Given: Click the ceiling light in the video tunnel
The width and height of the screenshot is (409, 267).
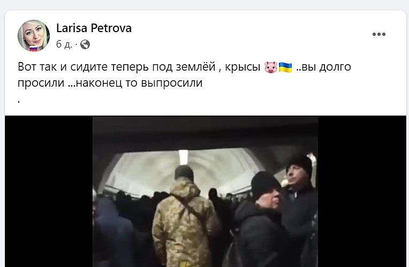Looking at the screenshot, I should pos(183,157).
